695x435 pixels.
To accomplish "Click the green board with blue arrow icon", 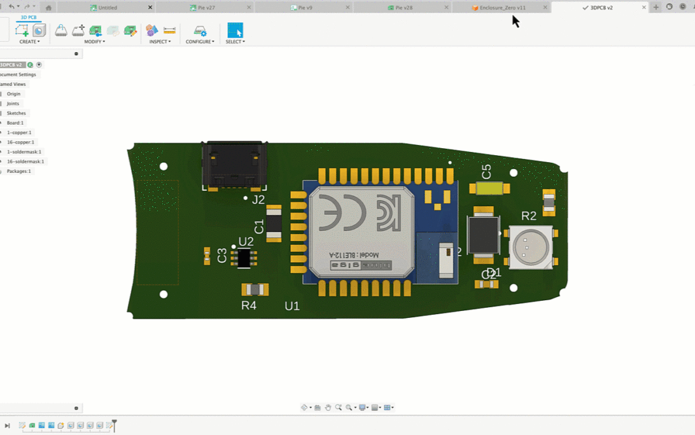I will pos(95,31).
